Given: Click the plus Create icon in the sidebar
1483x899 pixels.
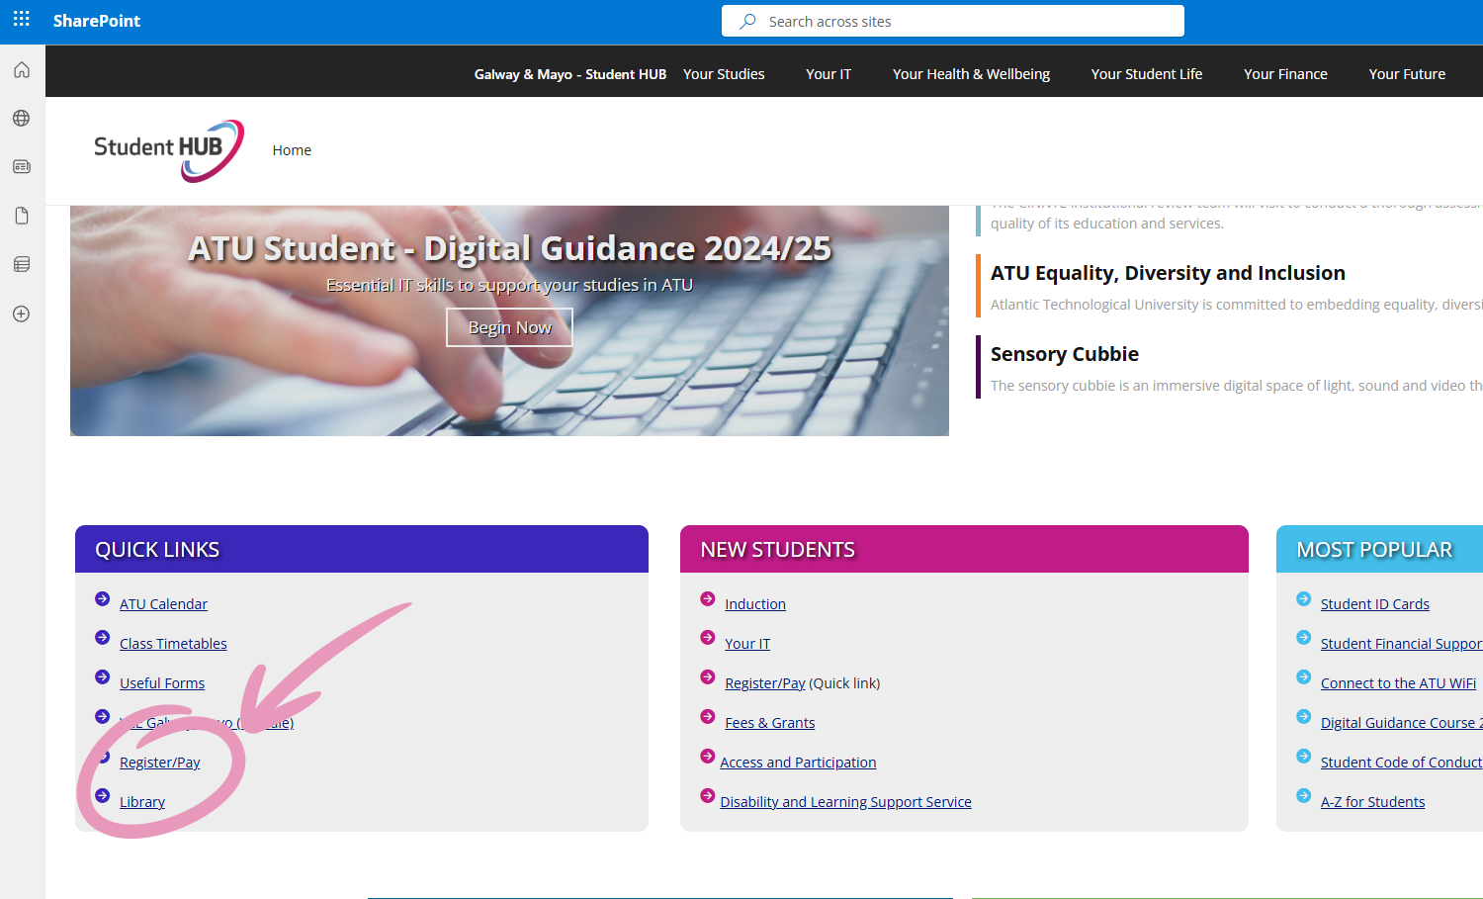Looking at the screenshot, I should [x=21, y=314].
